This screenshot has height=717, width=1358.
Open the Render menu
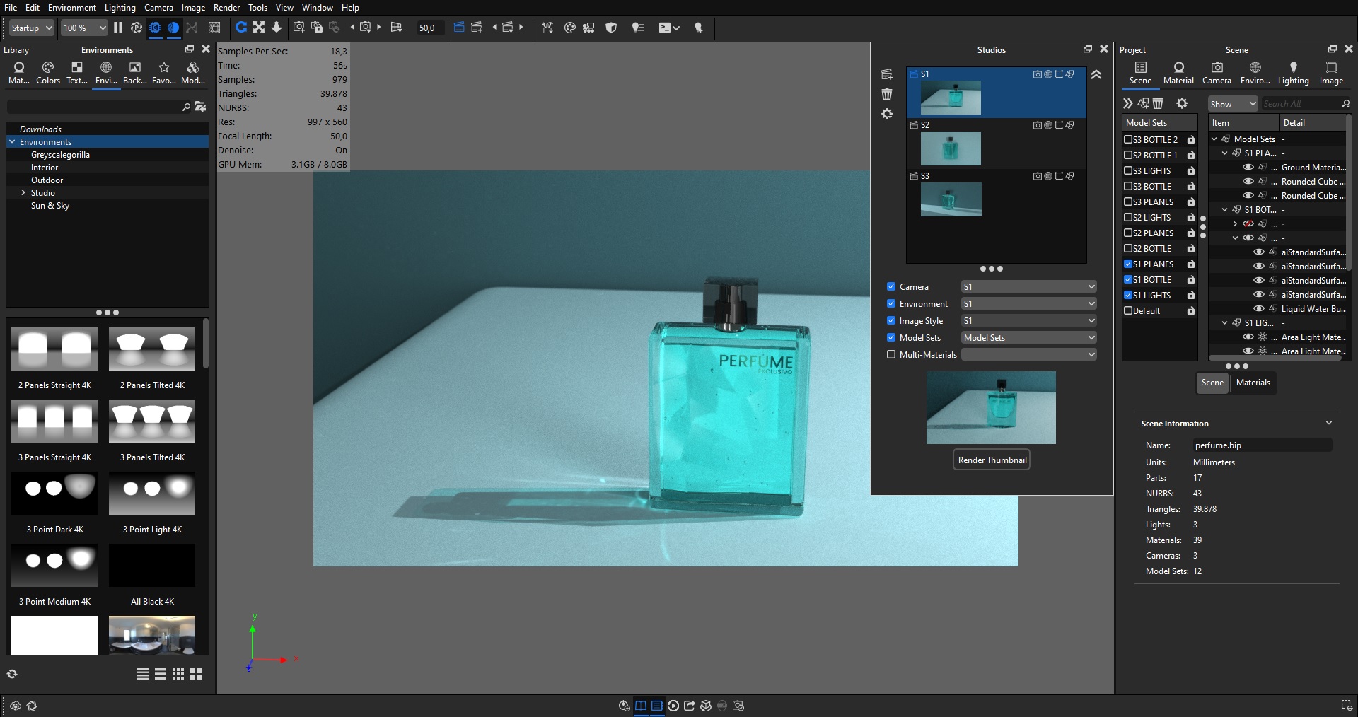[226, 7]
